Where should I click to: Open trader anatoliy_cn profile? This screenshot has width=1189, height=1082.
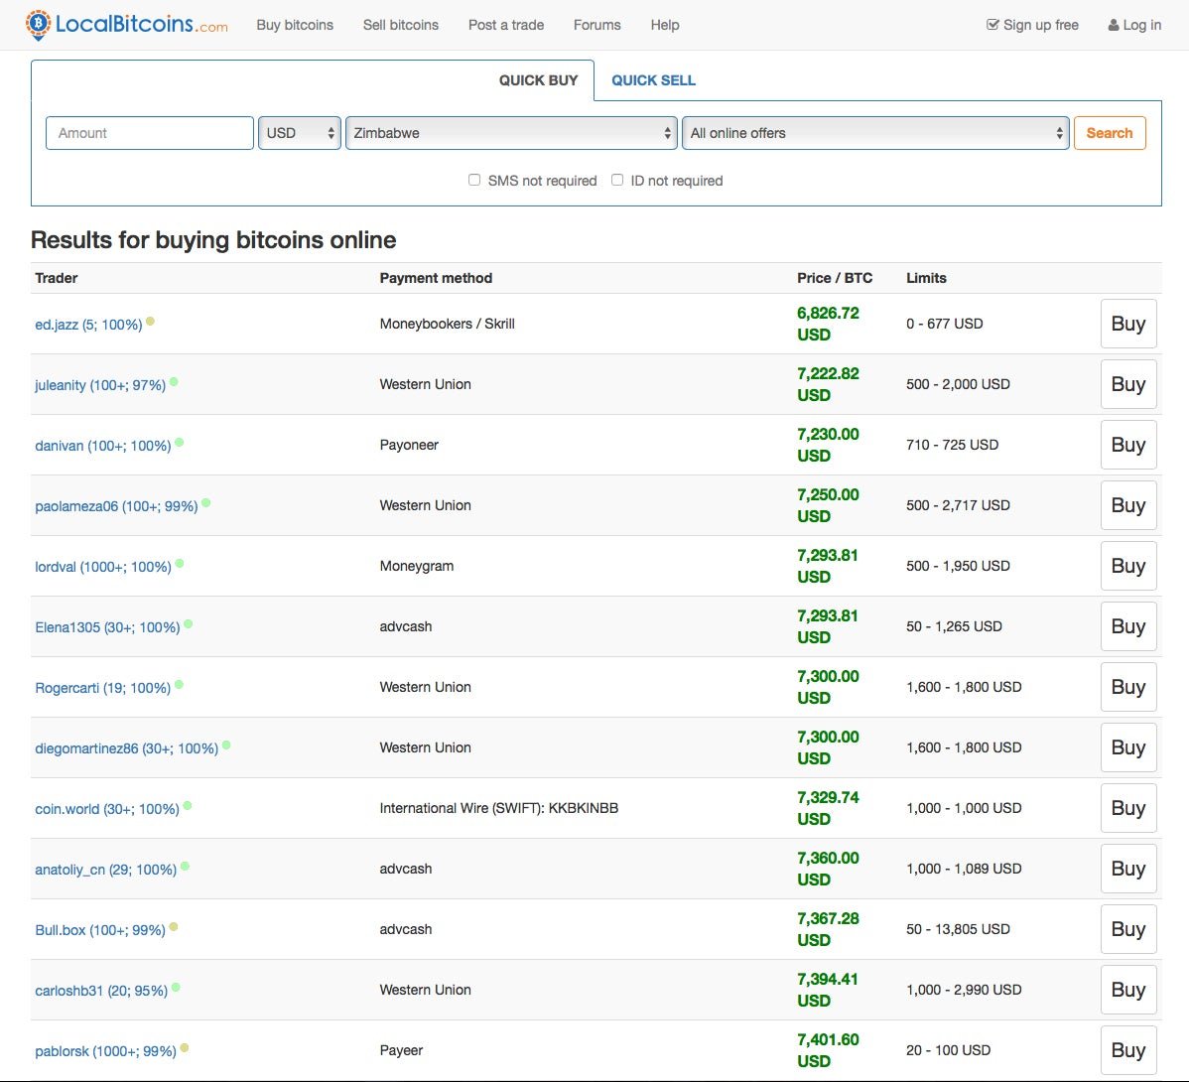tap(106, 871)
